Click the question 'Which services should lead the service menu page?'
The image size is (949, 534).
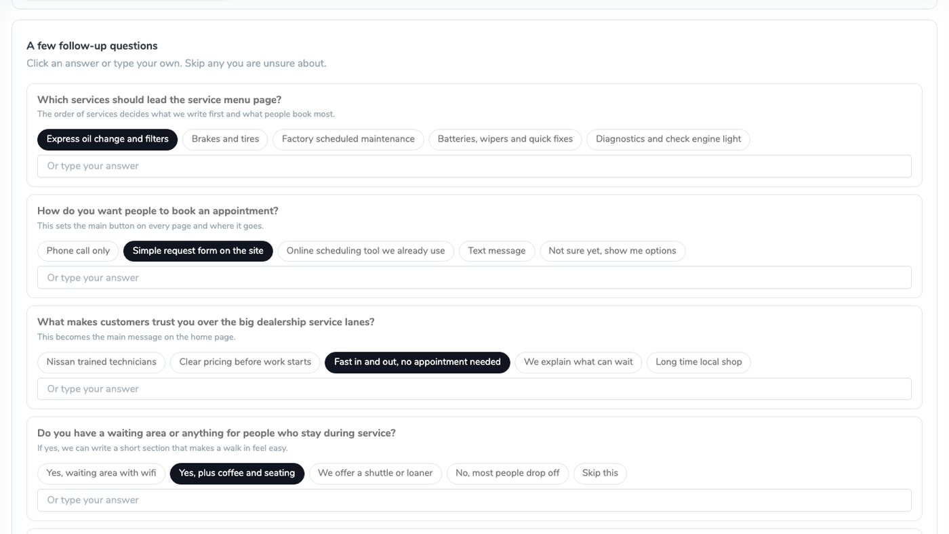pyautogui.click(x=159, y=100)
